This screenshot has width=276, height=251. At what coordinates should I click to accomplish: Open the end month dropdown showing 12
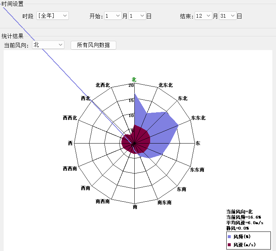204,16
